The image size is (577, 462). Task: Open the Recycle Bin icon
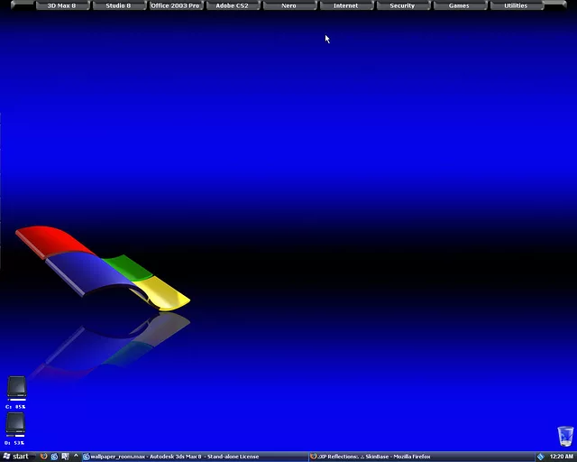click(x=565, y=436)
